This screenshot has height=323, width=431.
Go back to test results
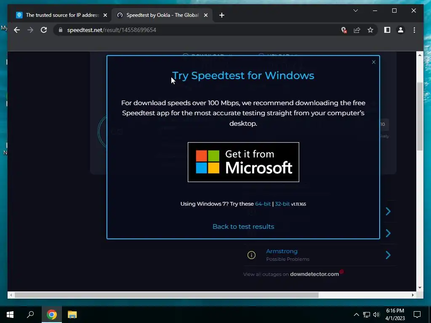(x=243, y=227)
